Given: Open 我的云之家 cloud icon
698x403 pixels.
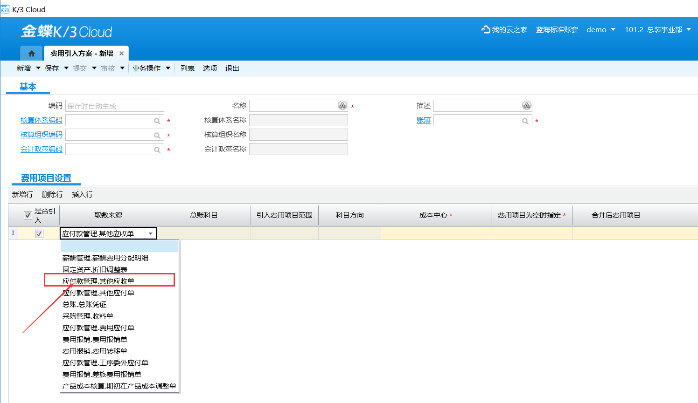Looking at the screenshot, I should [486, 29].
